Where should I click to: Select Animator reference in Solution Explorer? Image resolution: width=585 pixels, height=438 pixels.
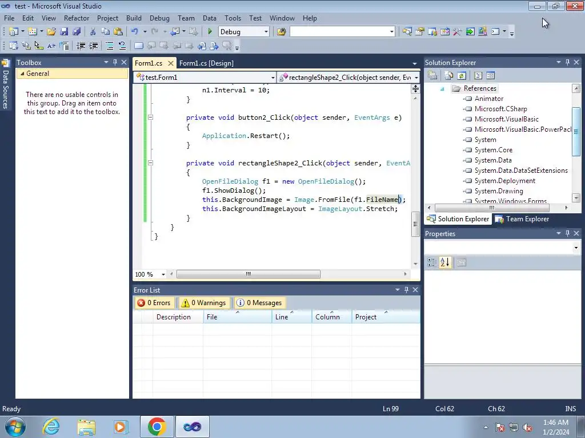pos(489,99)
